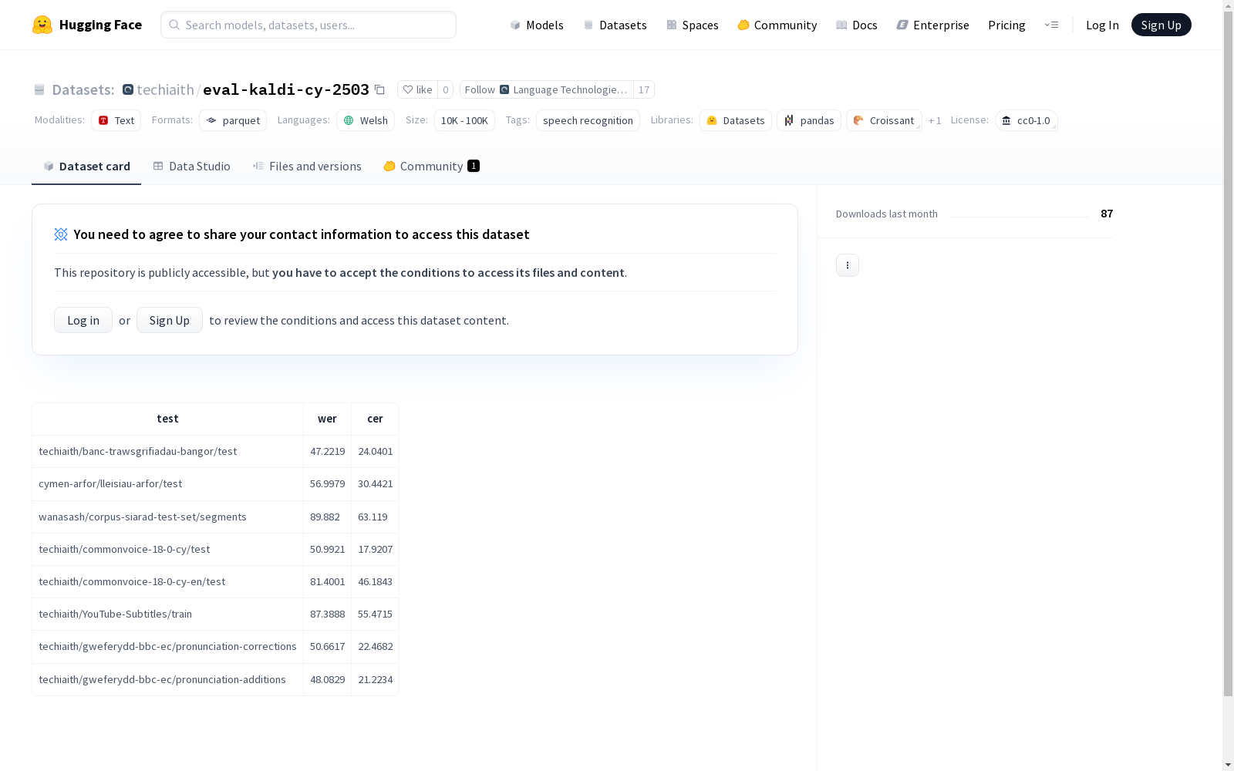
Task: Click the Datasets: breadcrumb label
Action: coord(83,89)
